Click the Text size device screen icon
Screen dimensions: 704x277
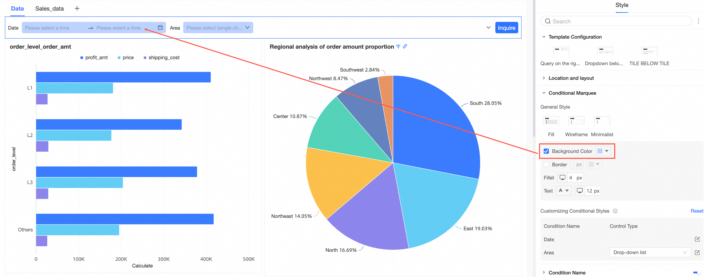(580, 191)
